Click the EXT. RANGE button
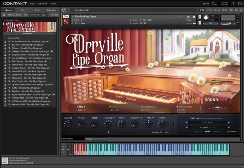The width and height of the screenshot is (244, 168). pyautogui.click(x=231, y=131)
